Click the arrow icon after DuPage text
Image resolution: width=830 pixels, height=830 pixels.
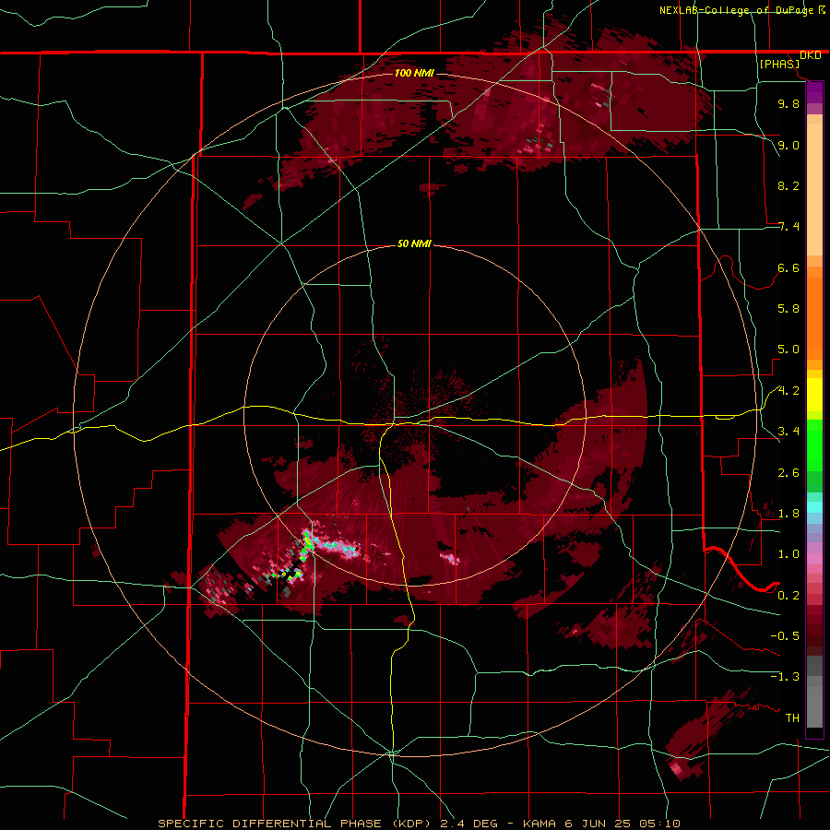coord(822,10)
